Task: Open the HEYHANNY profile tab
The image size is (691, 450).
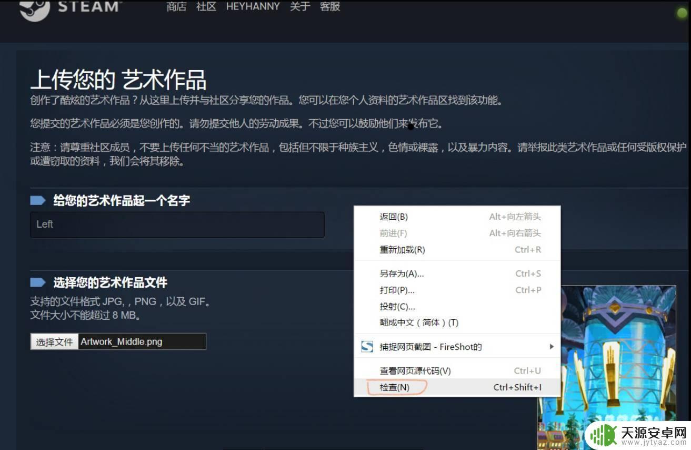Action: coord(253,7)
